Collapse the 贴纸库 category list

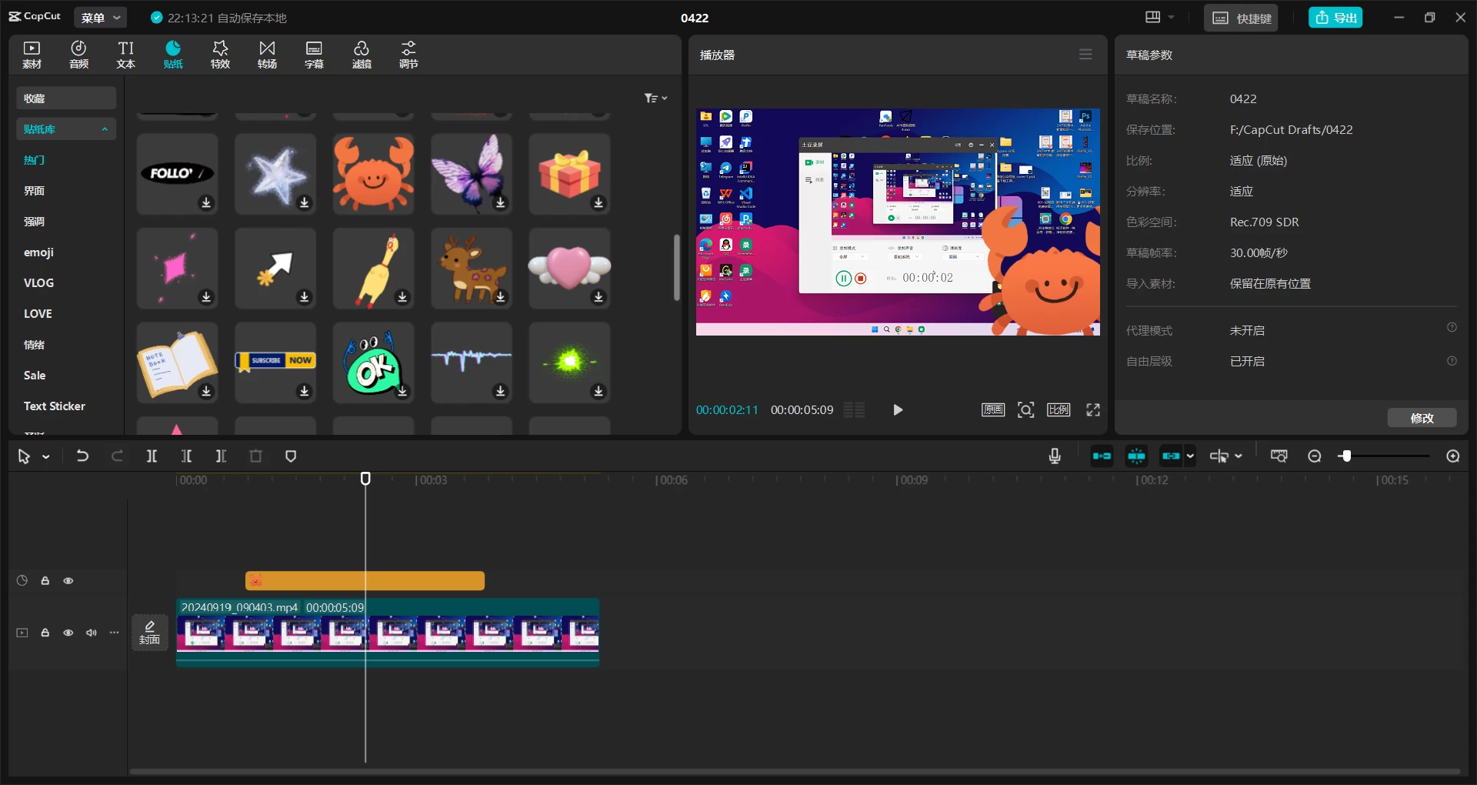click(105, 129)
